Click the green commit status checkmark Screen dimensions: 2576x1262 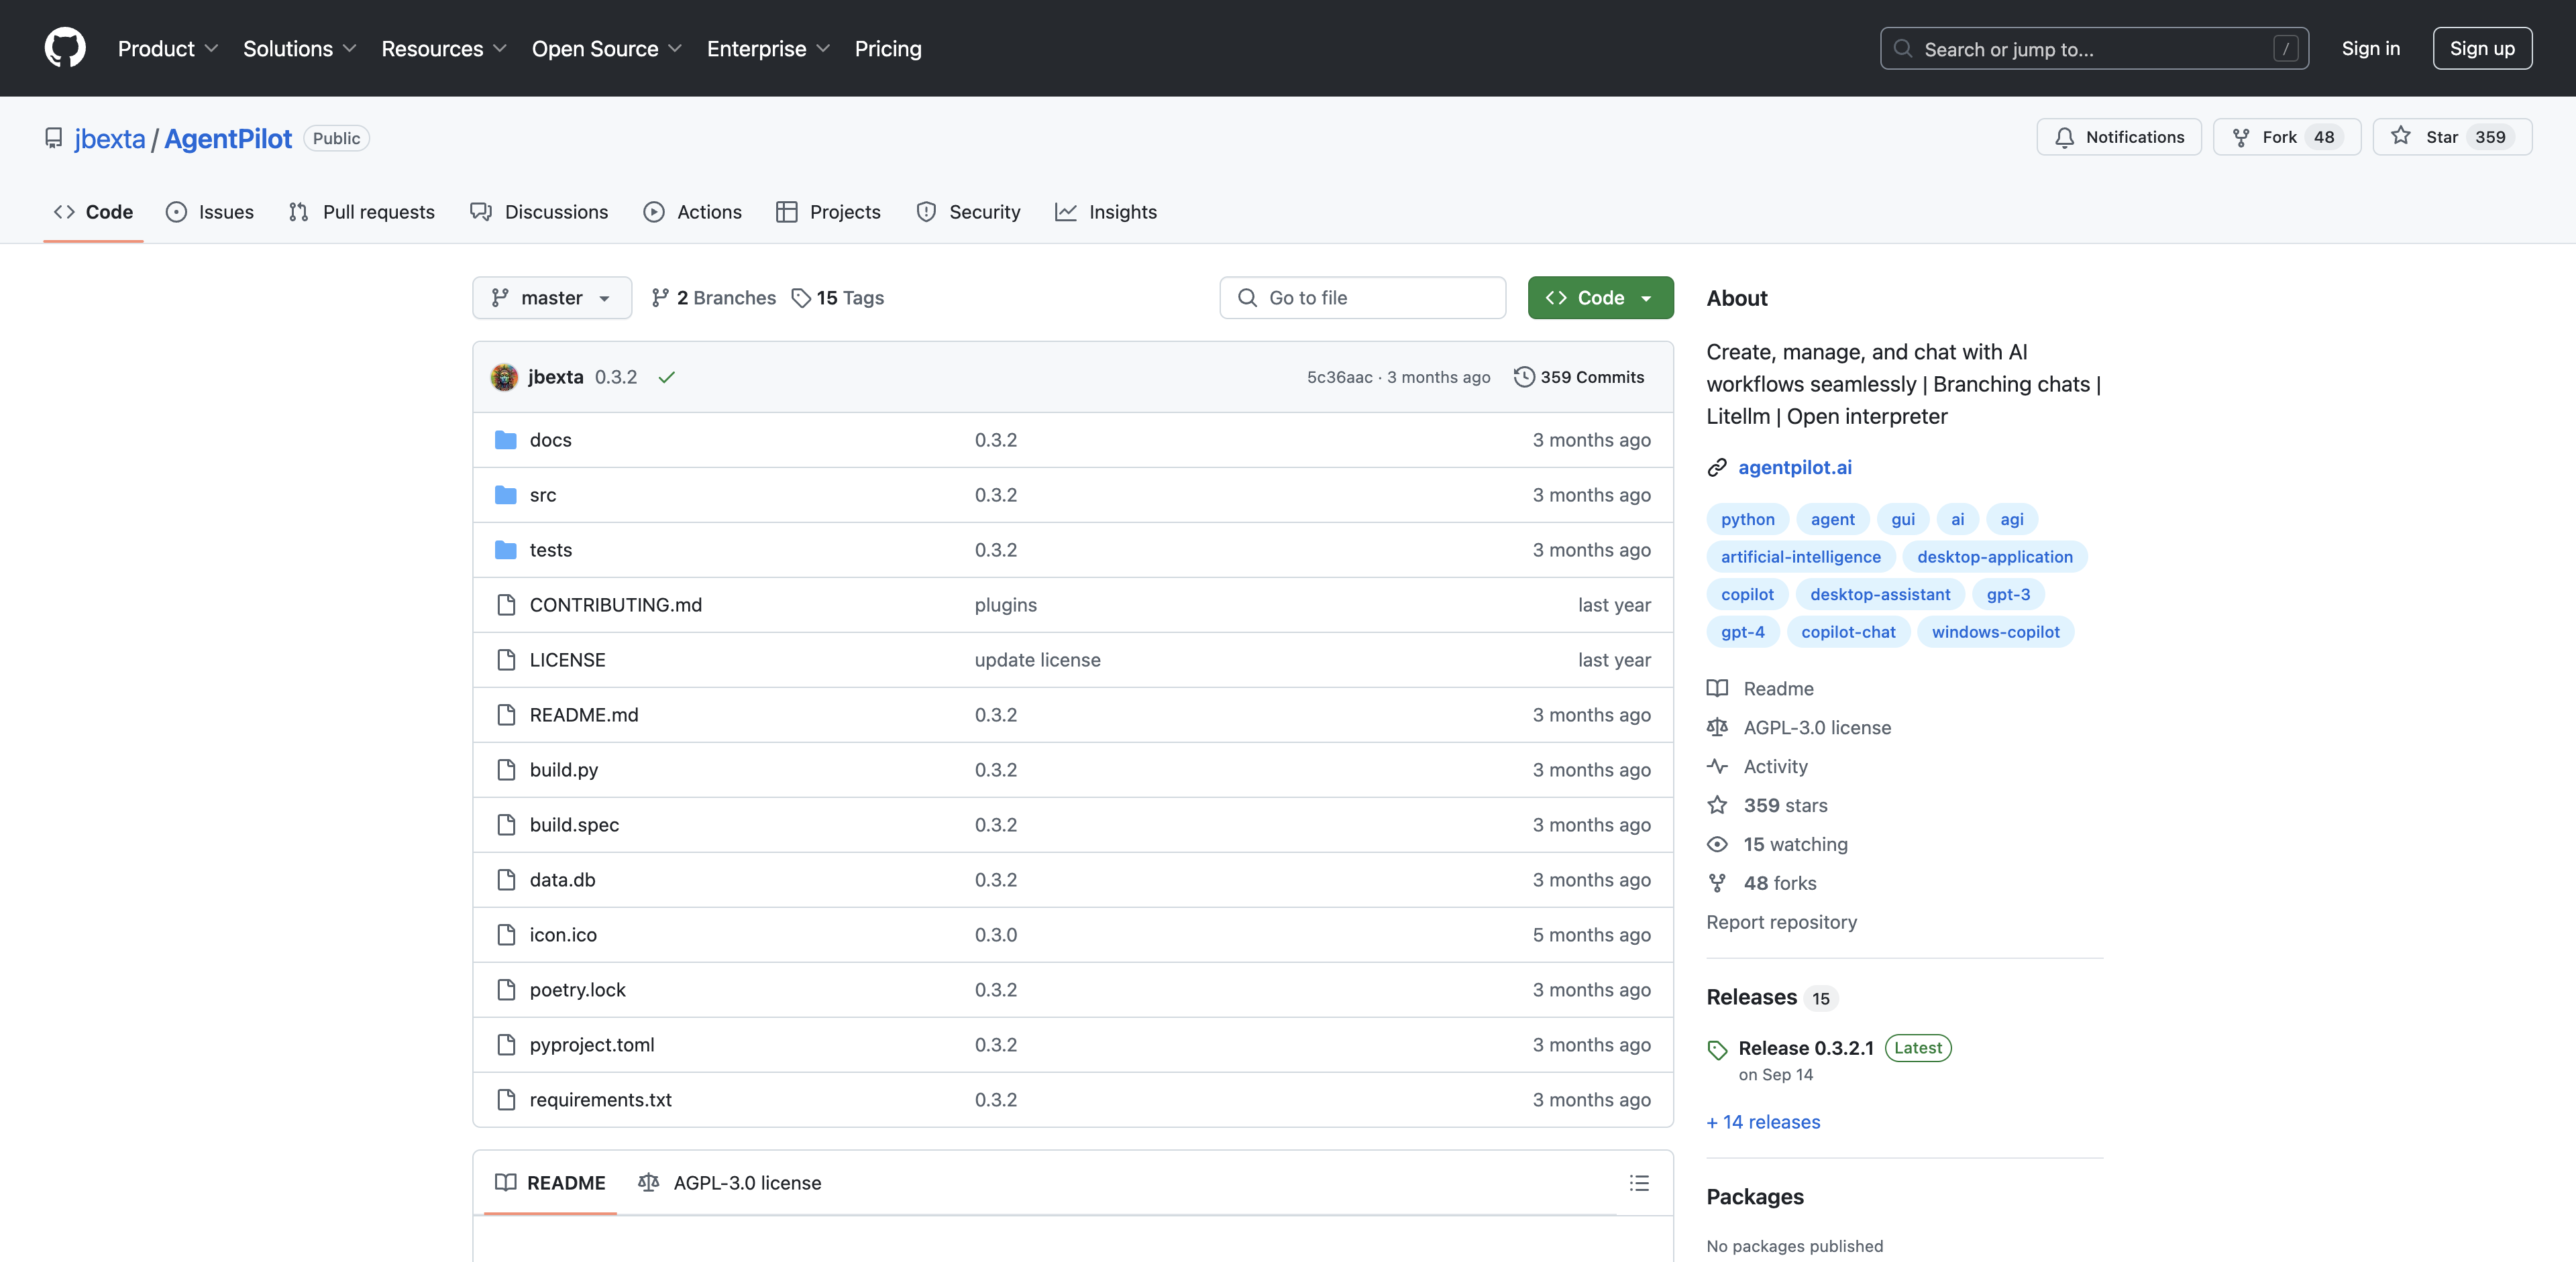[666, 377]
